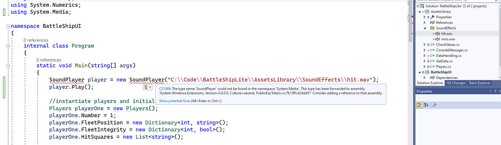Select Categorized view in Properties panel
Screen dimensions: 501x145
[x=420, y=105]
